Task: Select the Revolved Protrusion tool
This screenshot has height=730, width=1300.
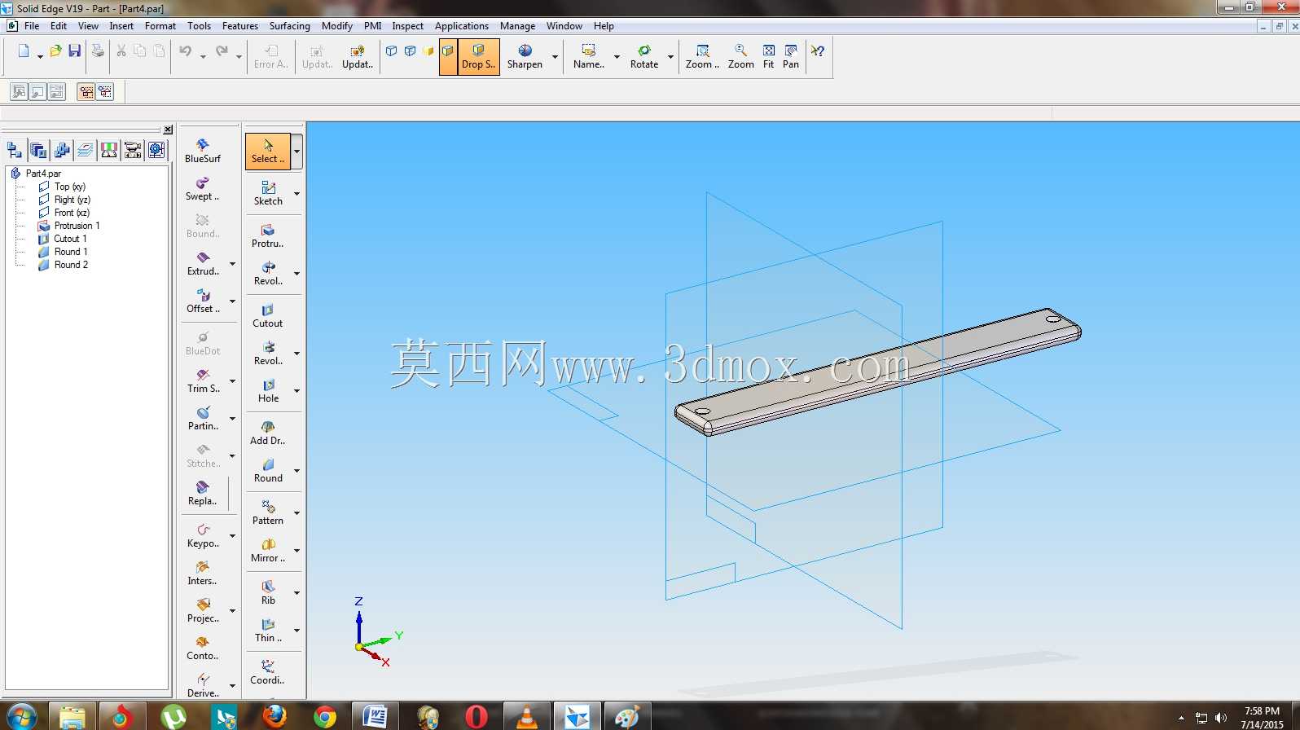Action: 268,273
